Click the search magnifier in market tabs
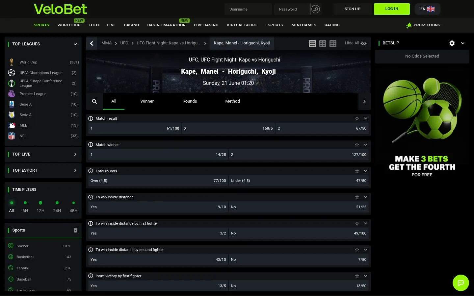Image resolution: width=474 pixels, height=296 pixels. [94, 101]
